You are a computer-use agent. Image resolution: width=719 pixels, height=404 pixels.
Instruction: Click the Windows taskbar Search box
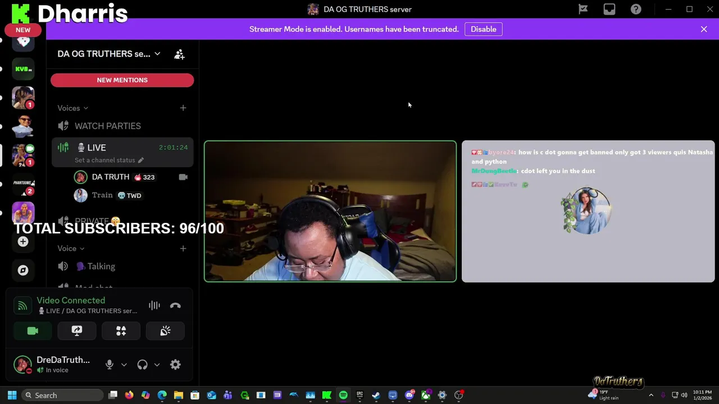click(x=62, y=395)
